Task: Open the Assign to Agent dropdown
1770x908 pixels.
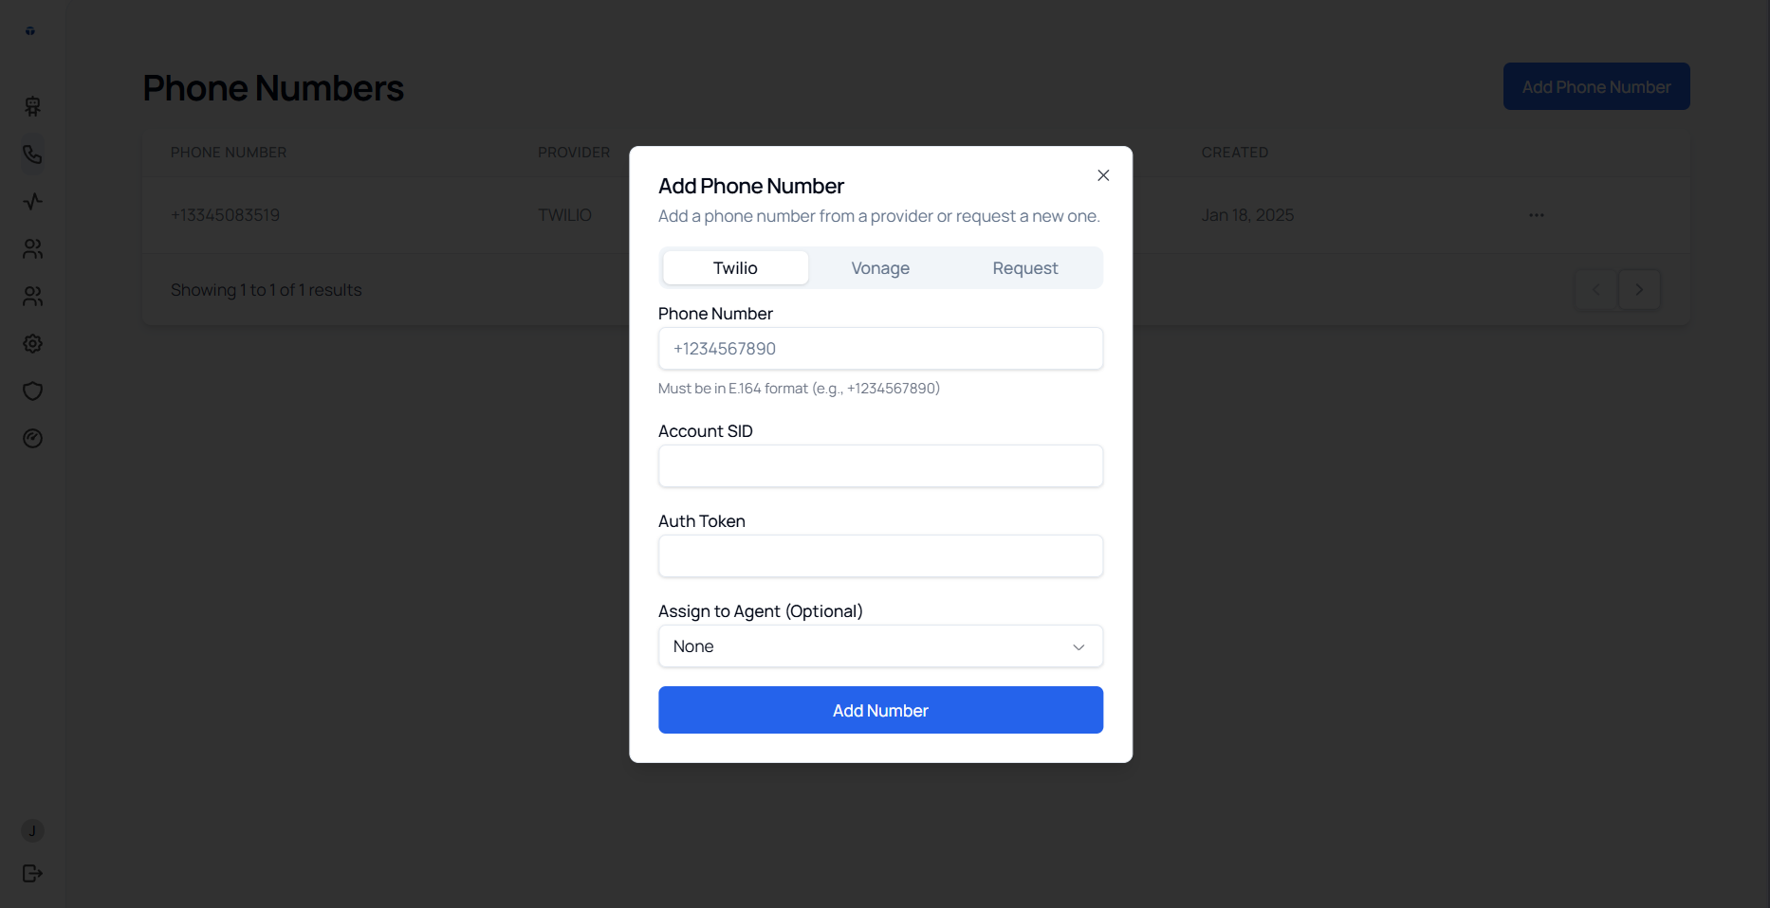Action: tap(880, 646)
